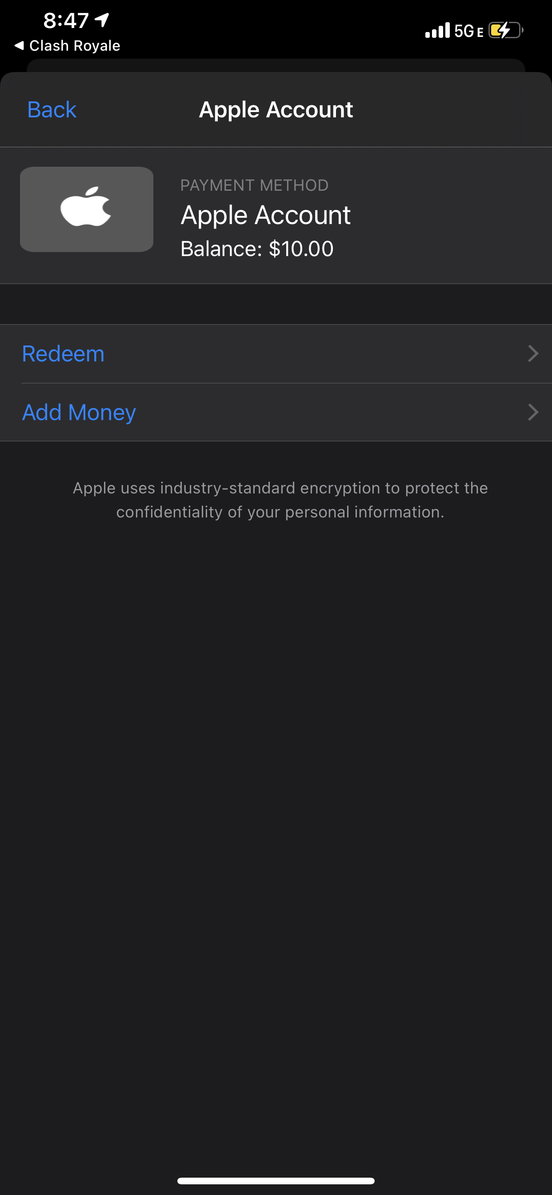Screen dimensions: 552x1195
Task: Tap the white Apple logo
Action: coord(86,207)
